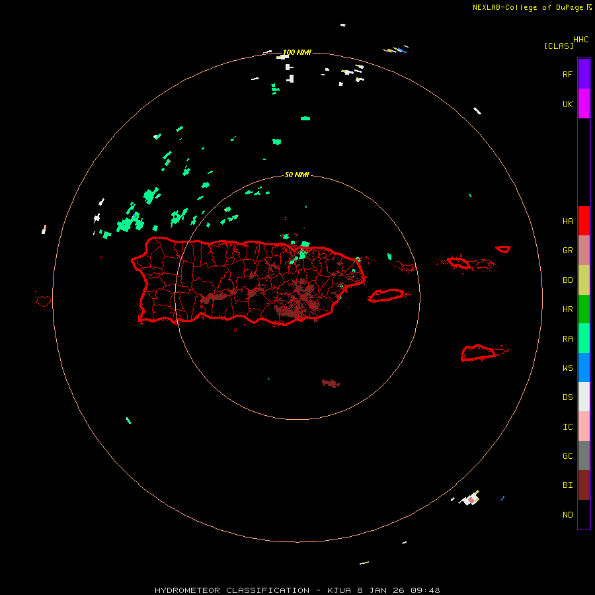Click the RF purple legend swatch
595x595 pixels.
(x=584, y=74)
